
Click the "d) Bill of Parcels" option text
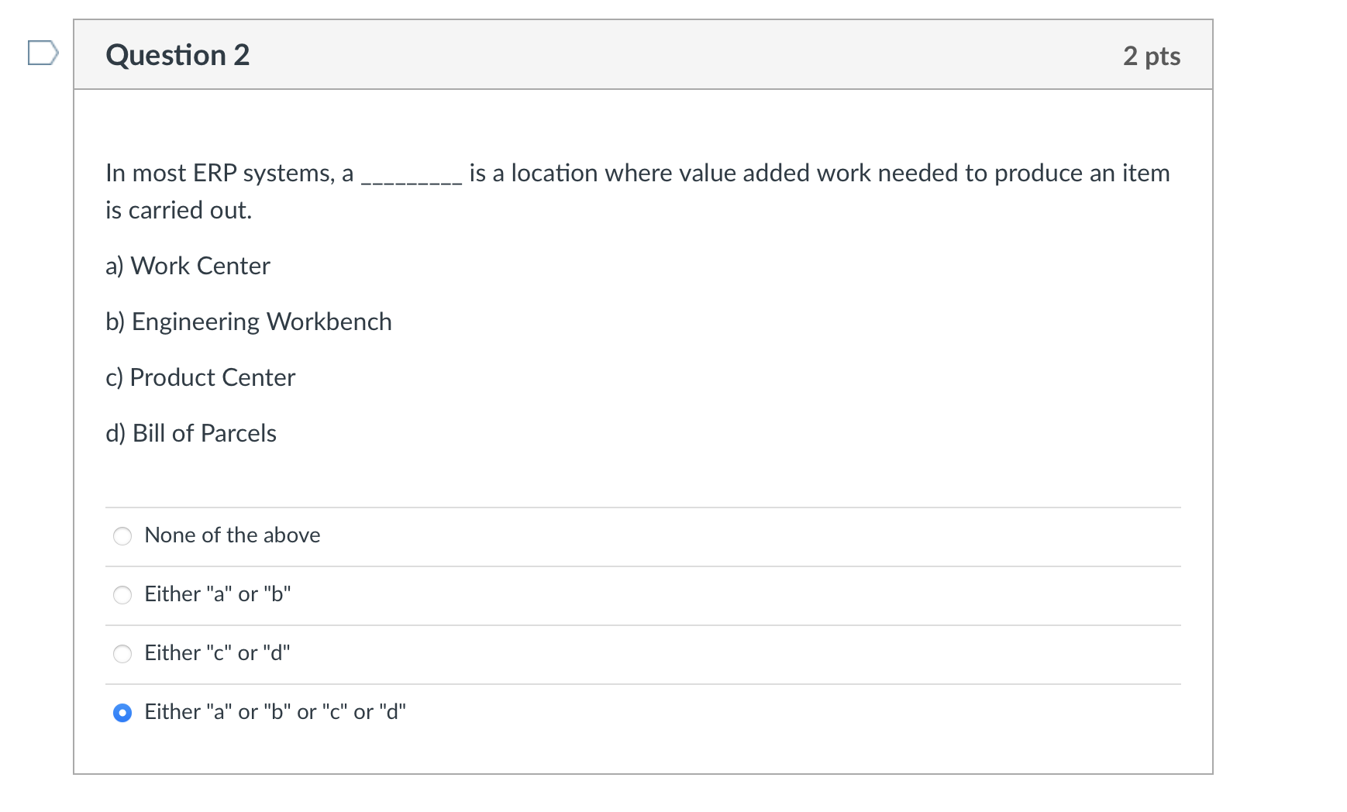191,433
